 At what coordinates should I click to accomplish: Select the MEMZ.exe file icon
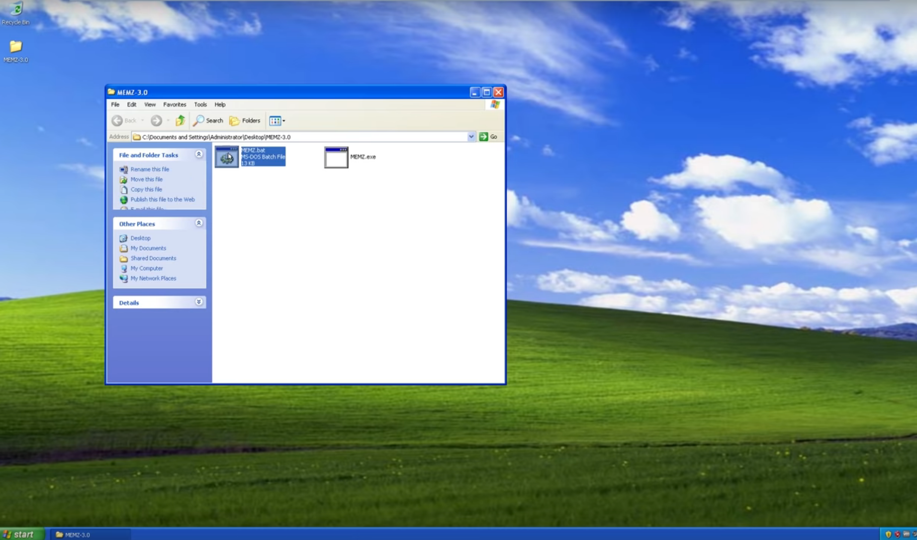pos(336,157)
